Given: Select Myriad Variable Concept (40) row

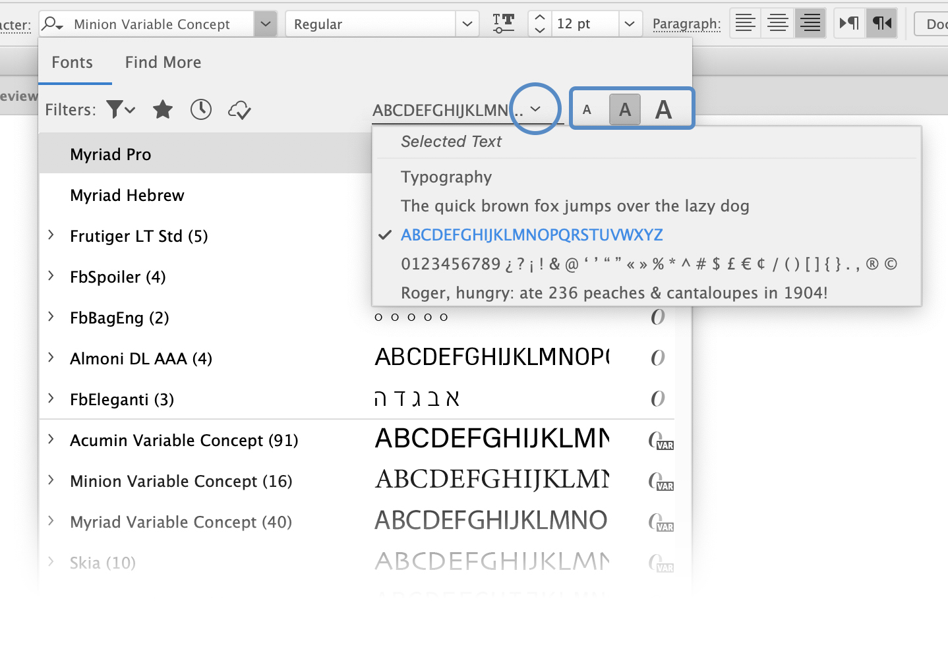Looking at the screenshot, I should point(357,522).
